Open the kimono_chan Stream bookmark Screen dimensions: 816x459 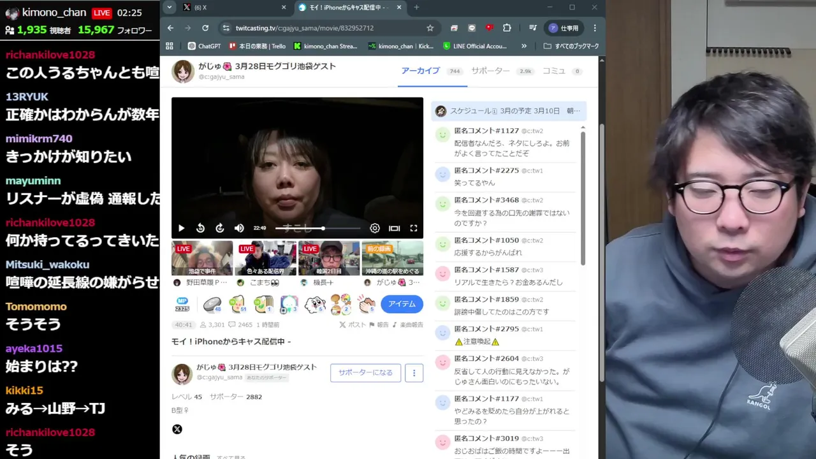coord(325,46)
